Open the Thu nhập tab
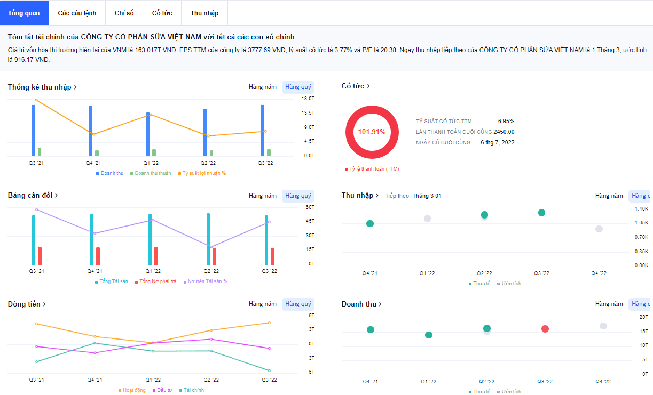 204,13
